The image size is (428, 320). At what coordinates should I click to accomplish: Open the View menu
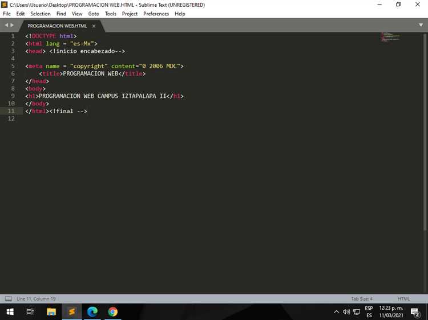77,14
